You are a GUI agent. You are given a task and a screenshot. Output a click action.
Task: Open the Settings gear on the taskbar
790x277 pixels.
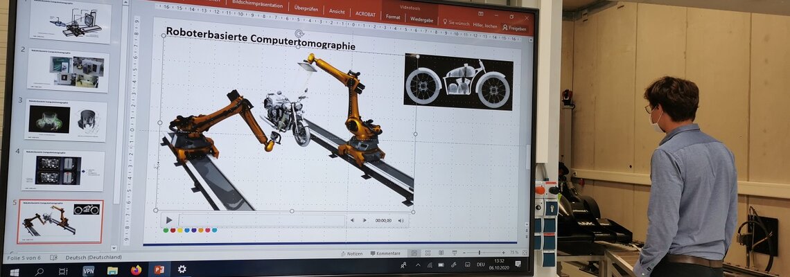point(182,269)
